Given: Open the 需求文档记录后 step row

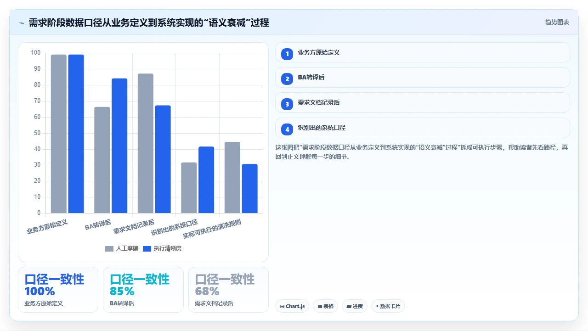Looking at the screenshot, I should click(x=423, y=103).
